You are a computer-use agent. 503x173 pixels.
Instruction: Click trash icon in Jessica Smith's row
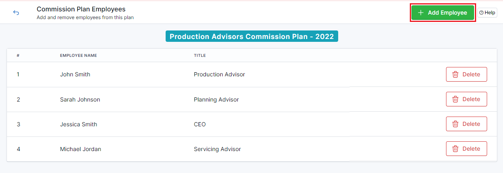pyautogui.click(x=455, y=124)
